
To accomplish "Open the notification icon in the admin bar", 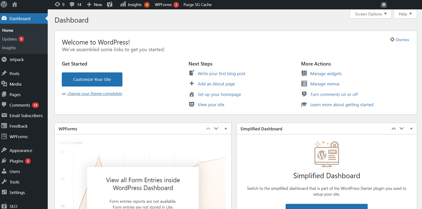I will [x=383, y=5].
